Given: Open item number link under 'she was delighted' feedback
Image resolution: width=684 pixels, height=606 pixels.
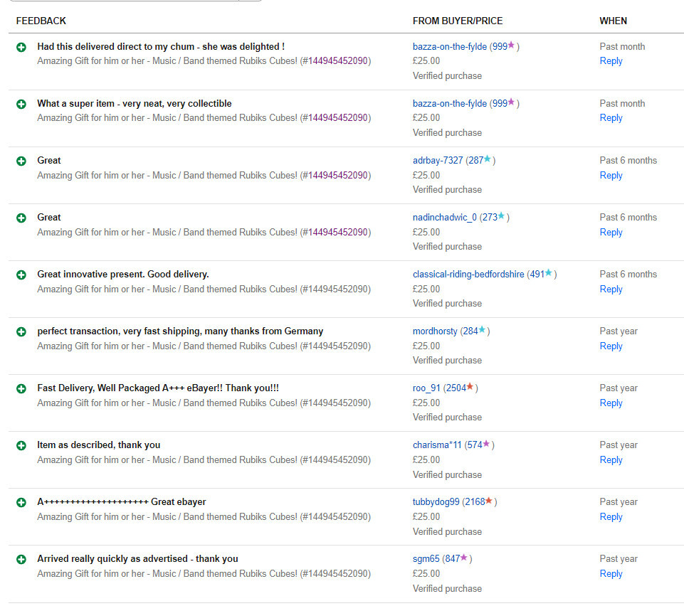Looking at the screenshot, I should pyautogui.click(x=338, y=61).
